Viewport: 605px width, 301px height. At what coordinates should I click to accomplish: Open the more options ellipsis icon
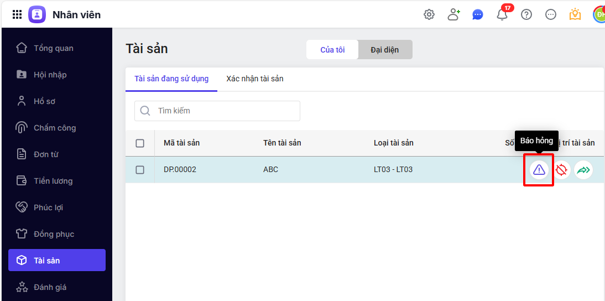coord(551,15)
